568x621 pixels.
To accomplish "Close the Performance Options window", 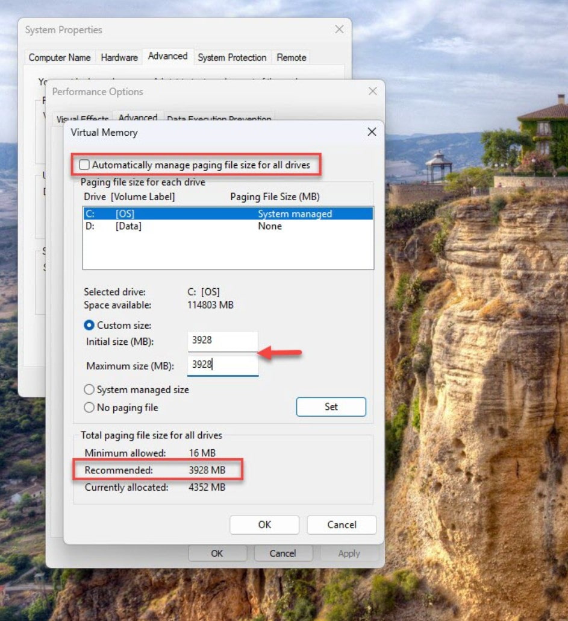I will (372, 92).
